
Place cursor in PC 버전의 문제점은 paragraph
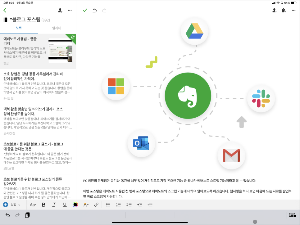170,181
